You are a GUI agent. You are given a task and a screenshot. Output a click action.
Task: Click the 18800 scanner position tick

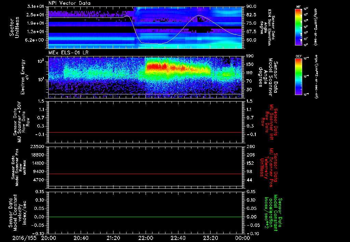(38, 155)
